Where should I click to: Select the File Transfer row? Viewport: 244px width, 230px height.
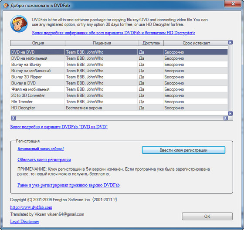(x=119, y=101)
